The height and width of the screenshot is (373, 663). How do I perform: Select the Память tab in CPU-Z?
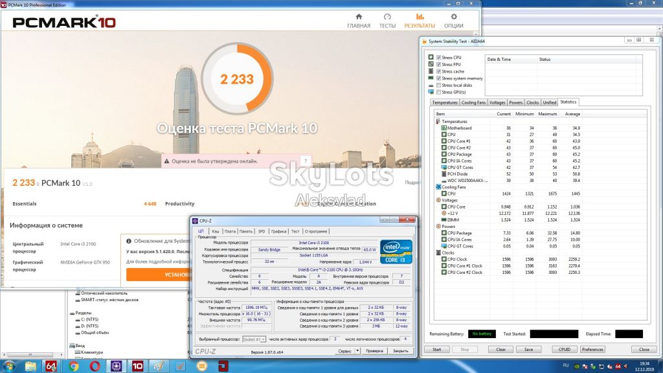245,231
